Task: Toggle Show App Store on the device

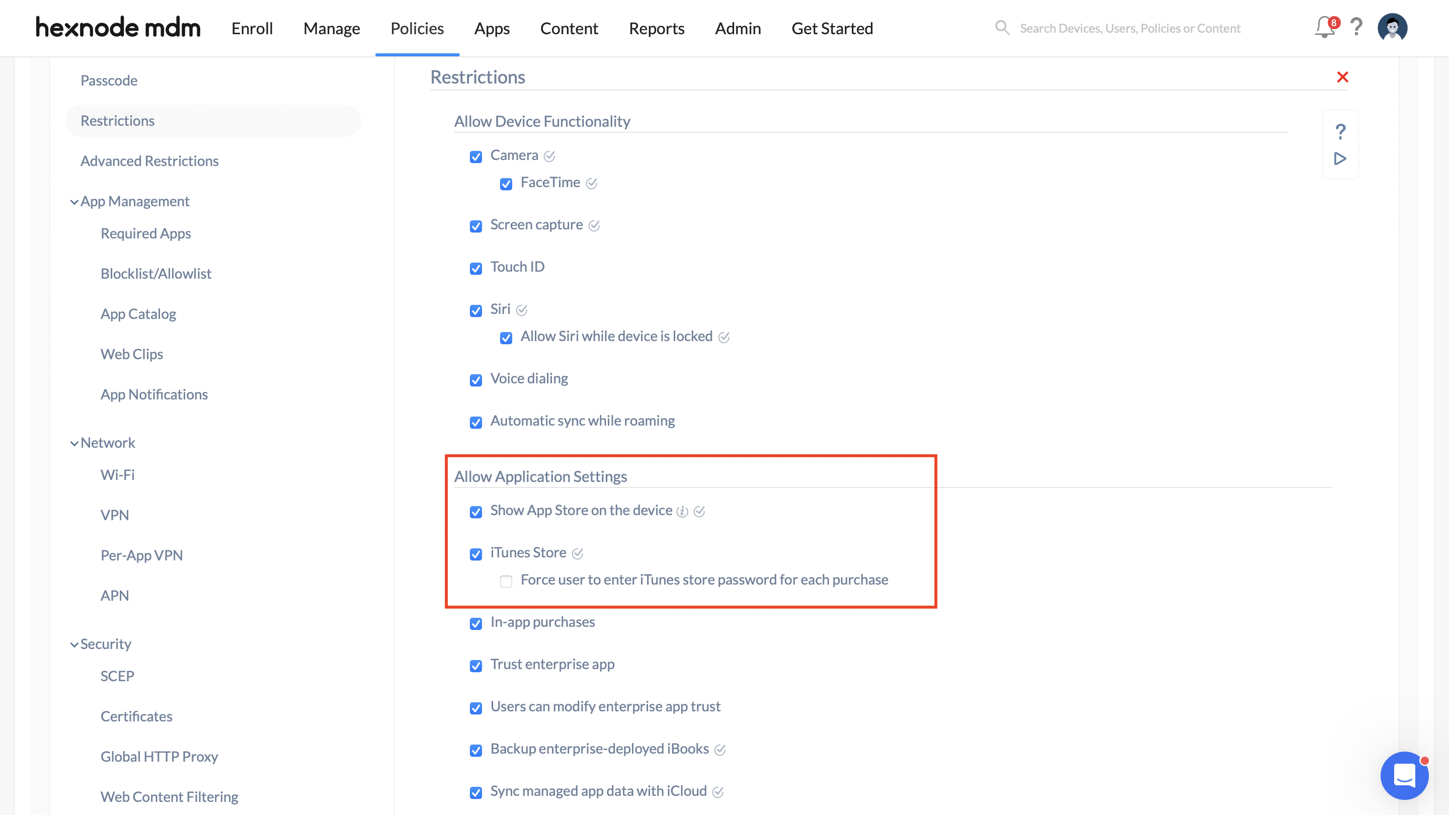Action: point(476,512)
